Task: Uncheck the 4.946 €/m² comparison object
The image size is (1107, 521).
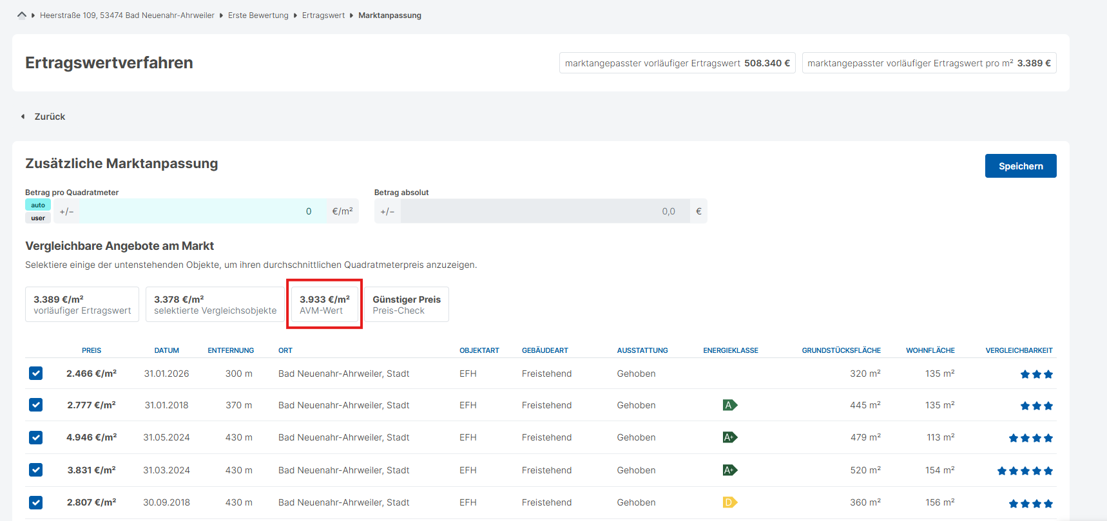Action: 36,437
